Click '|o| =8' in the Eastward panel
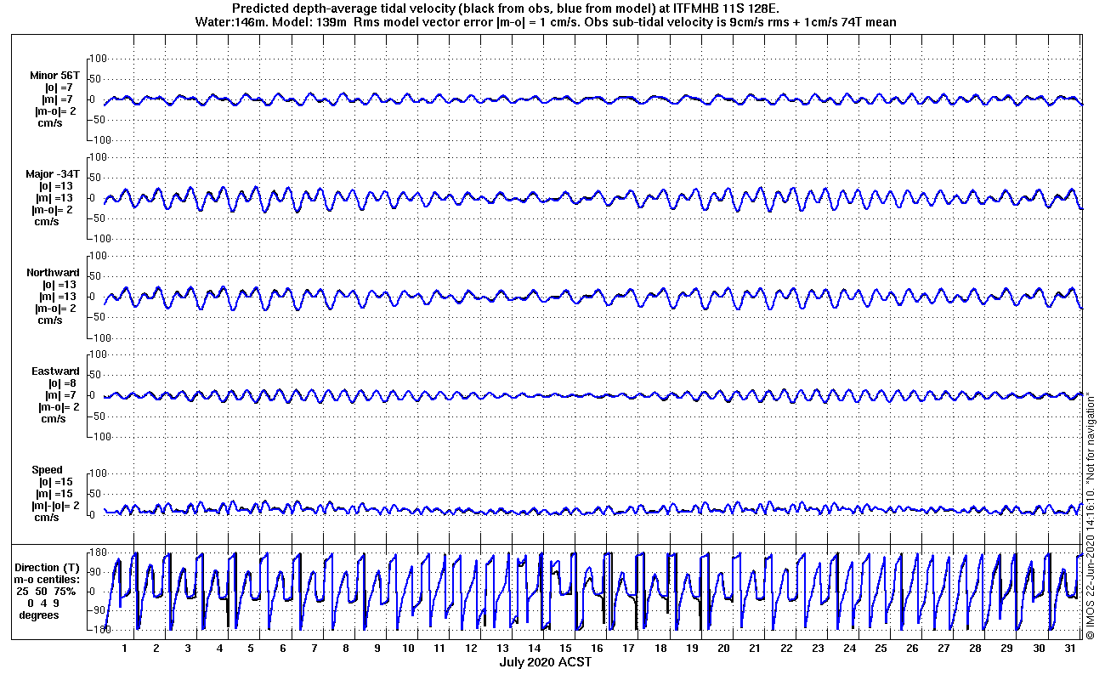The width and height of the screenshot is (1105, 680). tap(63, 383)
